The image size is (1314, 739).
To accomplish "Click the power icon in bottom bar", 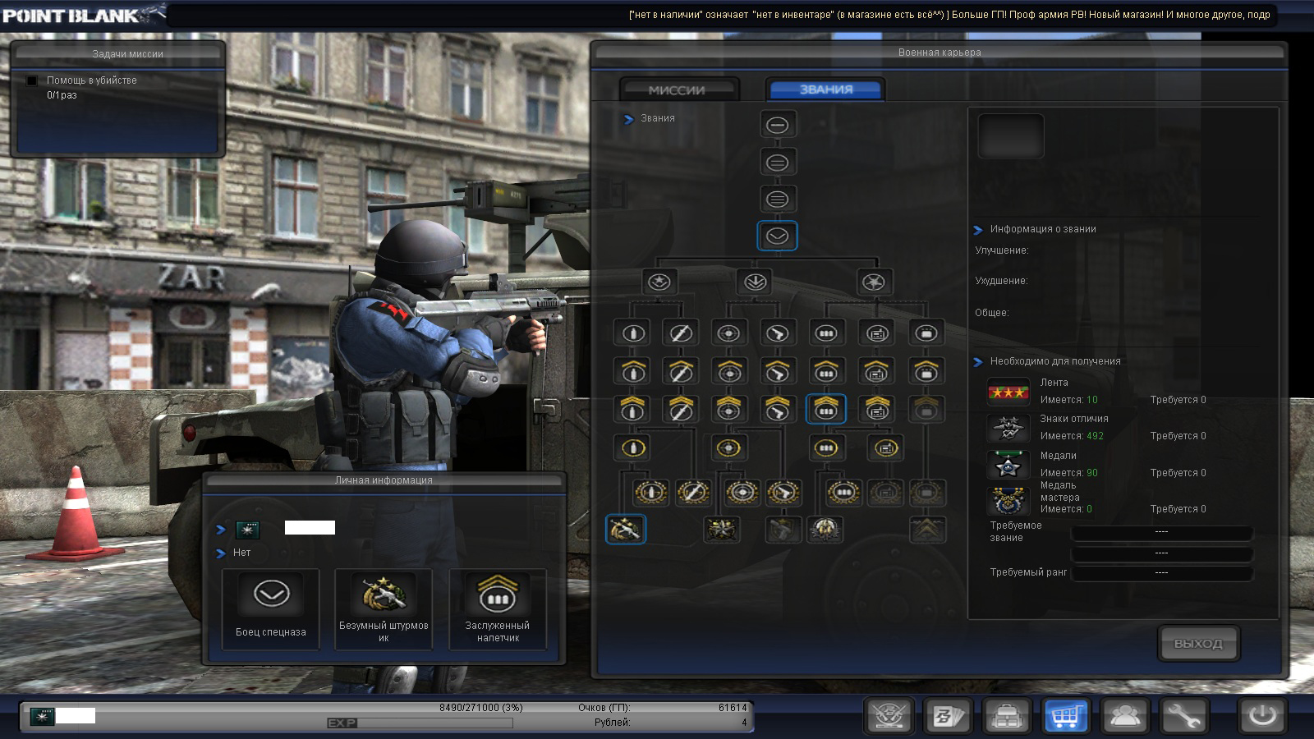I will 1262,716.
